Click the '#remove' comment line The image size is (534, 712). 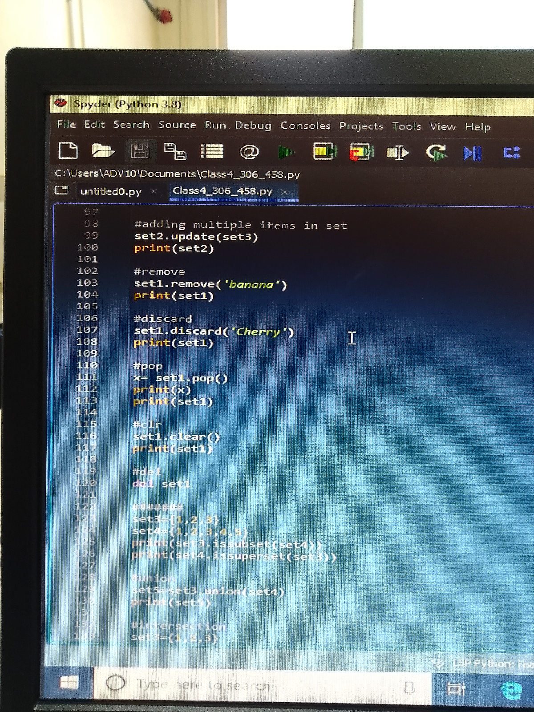[x=159, y=271]
